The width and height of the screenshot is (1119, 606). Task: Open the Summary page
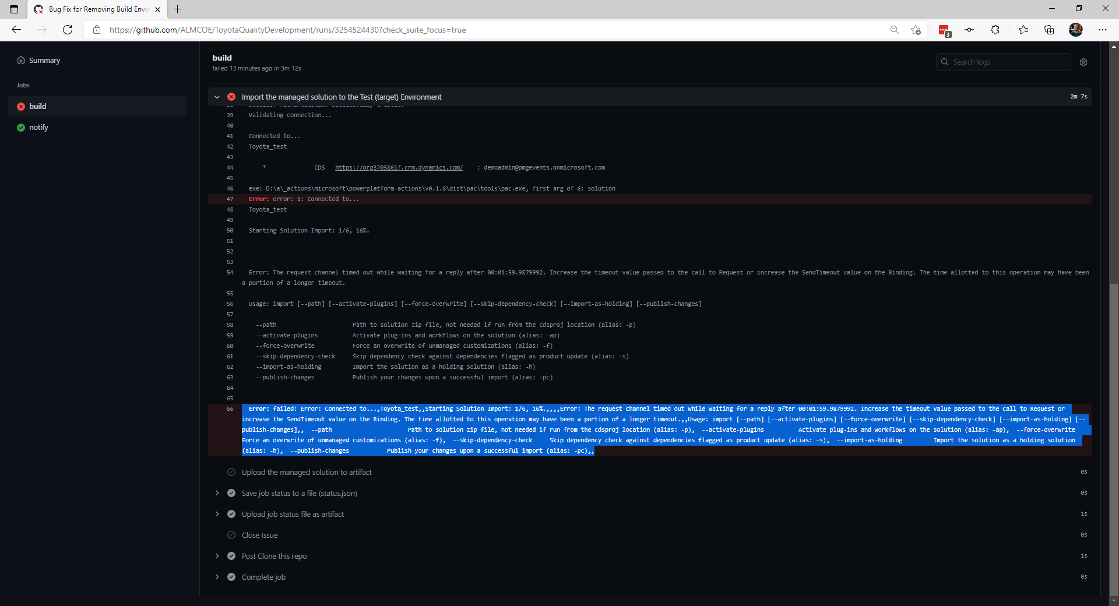click(x=44, y=61)
